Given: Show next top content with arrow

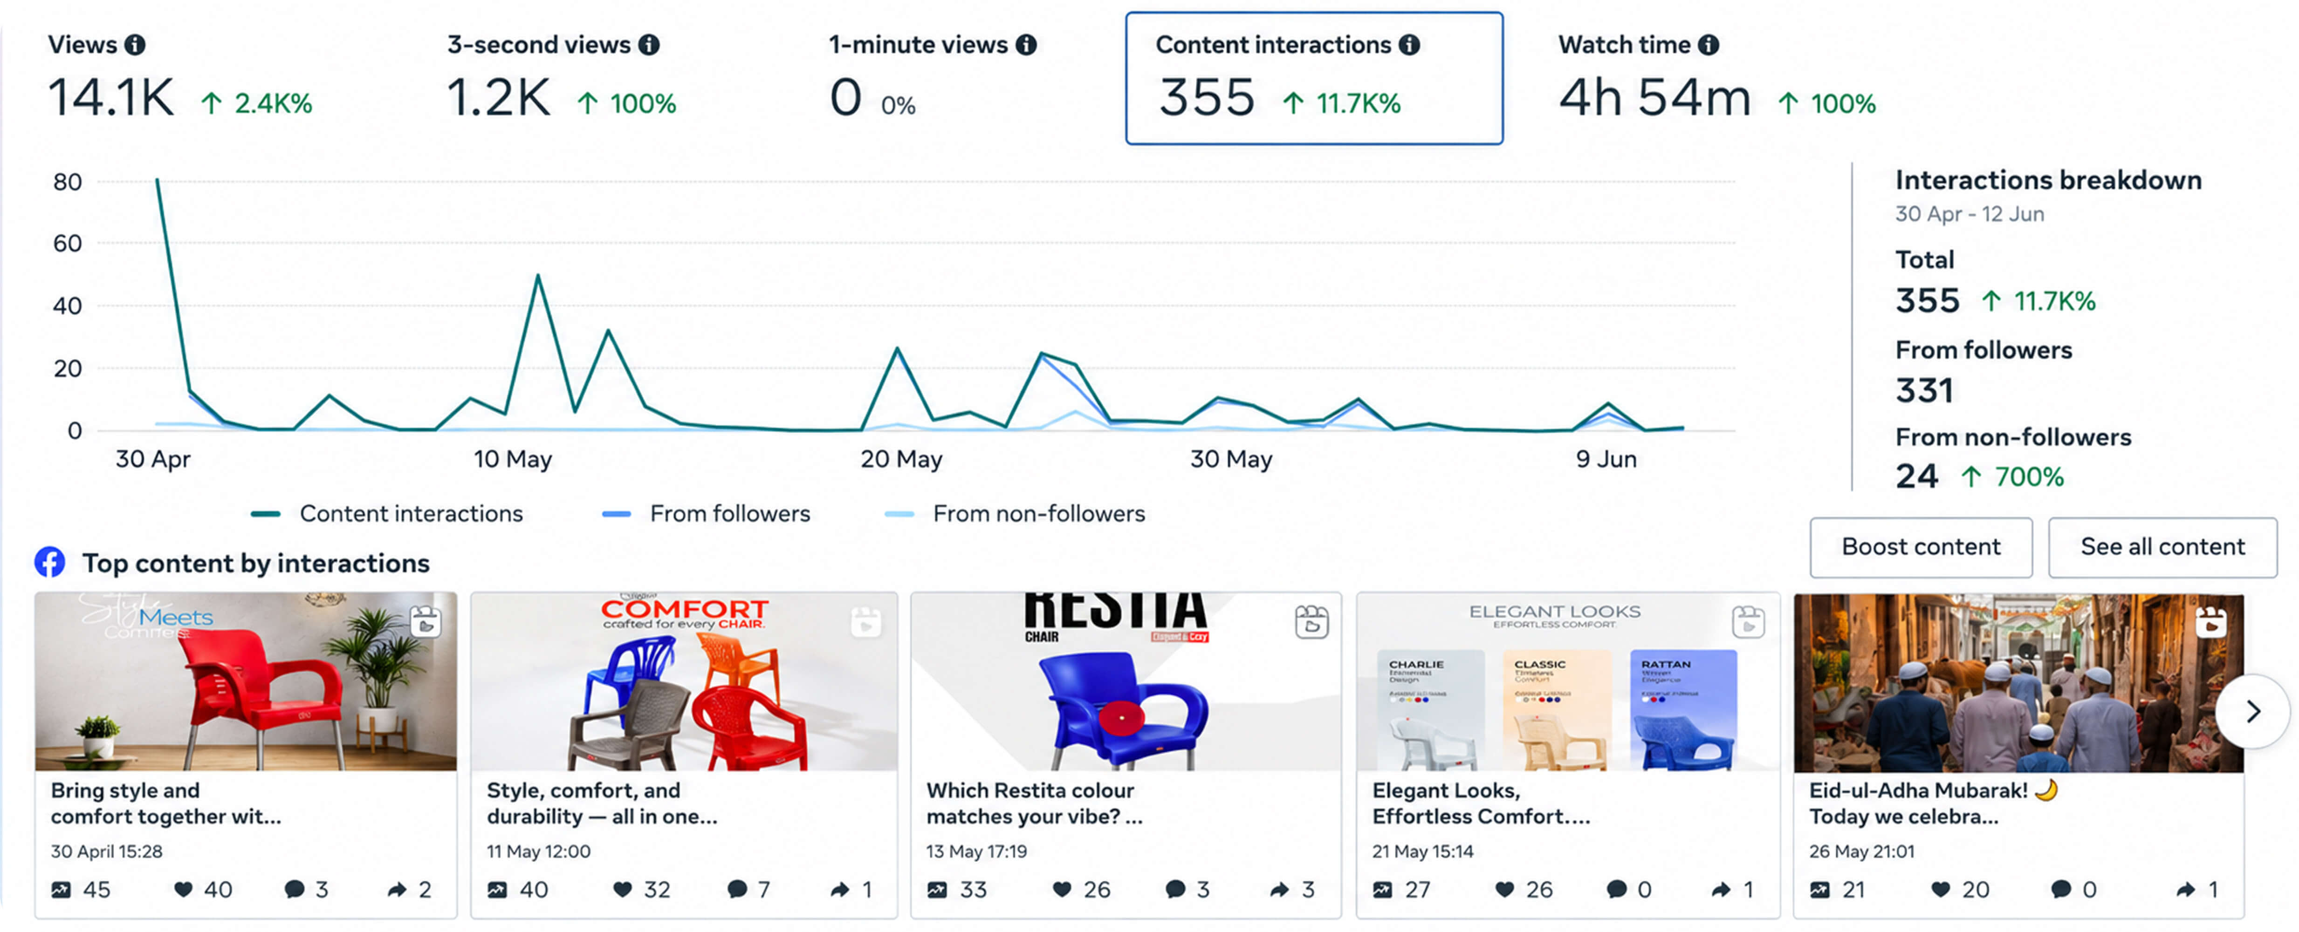Looking at the screenshot, I should coord(2252,711).
